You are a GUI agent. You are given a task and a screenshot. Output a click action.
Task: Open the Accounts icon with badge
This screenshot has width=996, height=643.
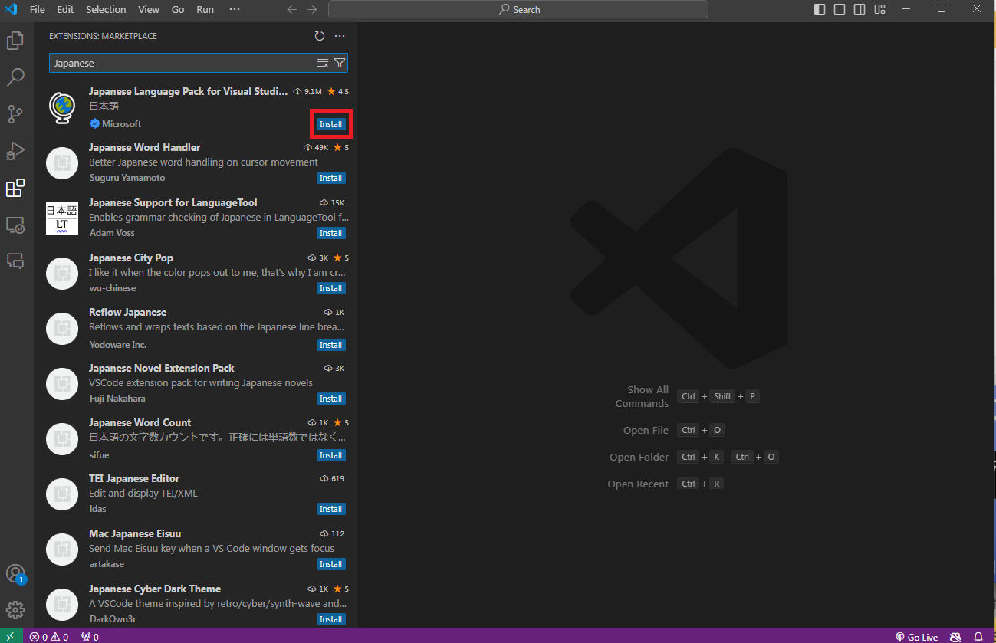(x=15, y=574)
